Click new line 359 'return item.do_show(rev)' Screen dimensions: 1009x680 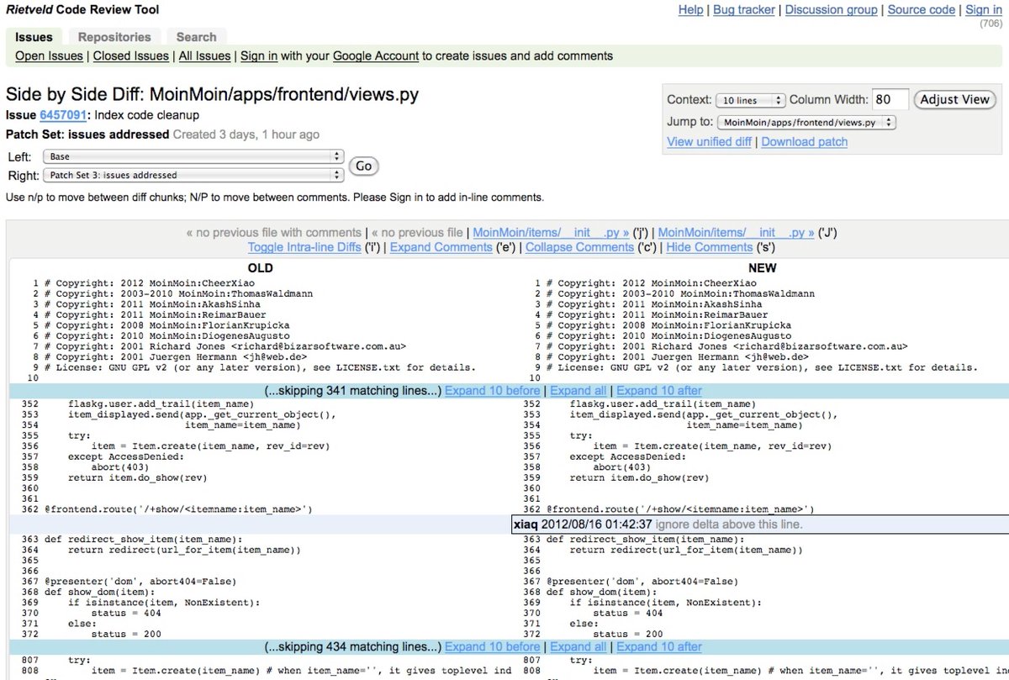click(639, 477)
